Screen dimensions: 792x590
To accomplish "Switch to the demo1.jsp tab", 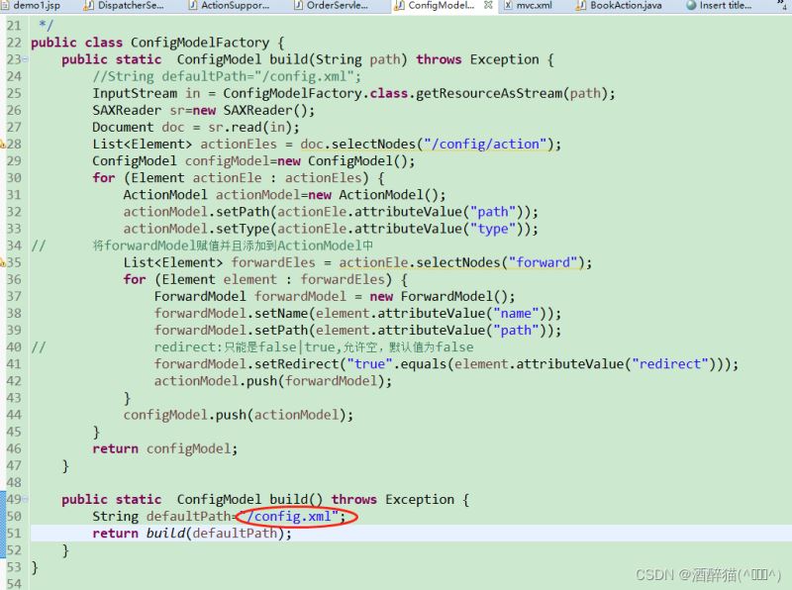I will pos(36,6).
